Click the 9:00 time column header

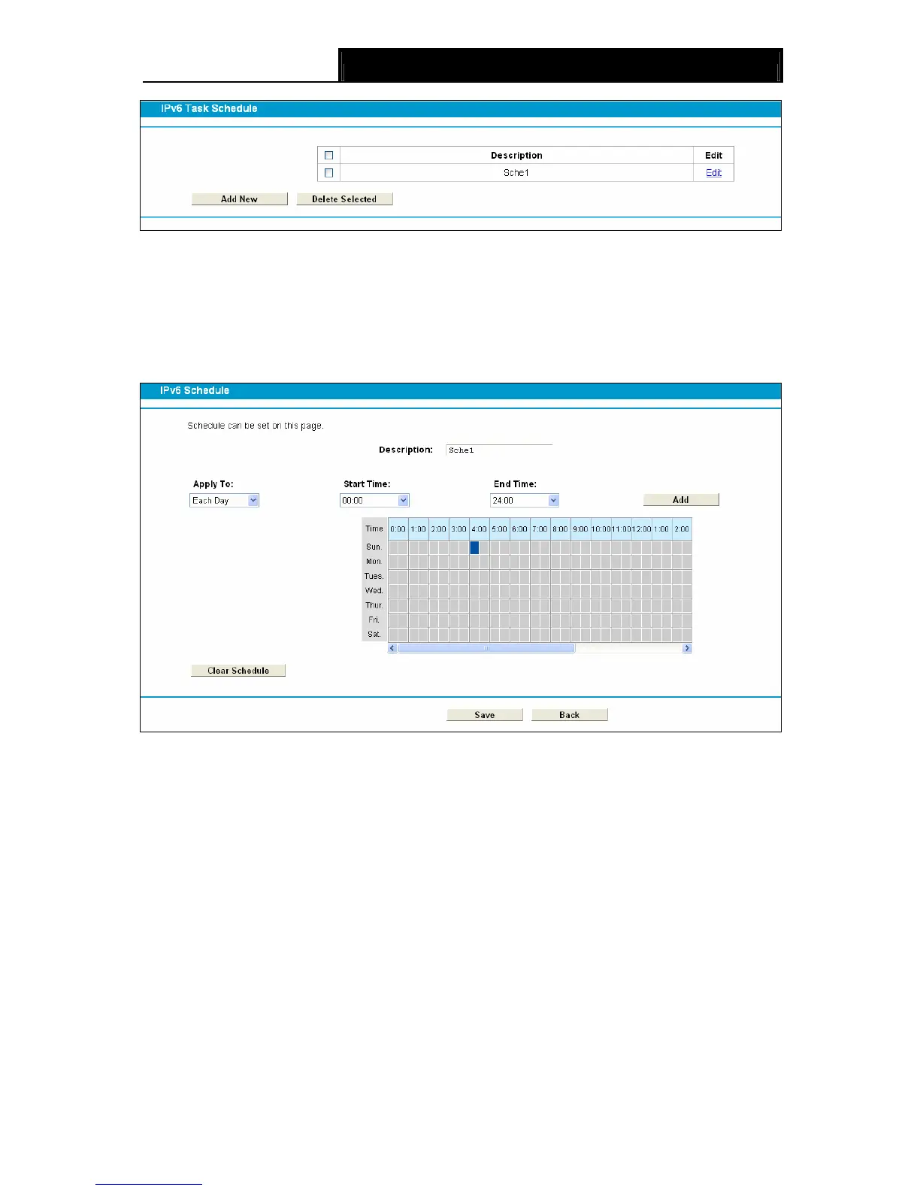pyautogui.click(x=581, y=529)
